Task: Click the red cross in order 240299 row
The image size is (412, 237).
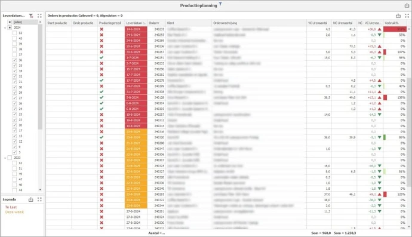Action: click(102, 86)
